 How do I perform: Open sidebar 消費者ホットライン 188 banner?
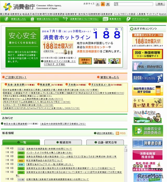coord(147,40)
